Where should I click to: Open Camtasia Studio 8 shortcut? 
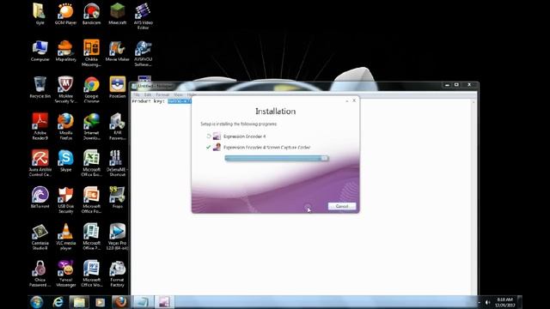[40, 237]
